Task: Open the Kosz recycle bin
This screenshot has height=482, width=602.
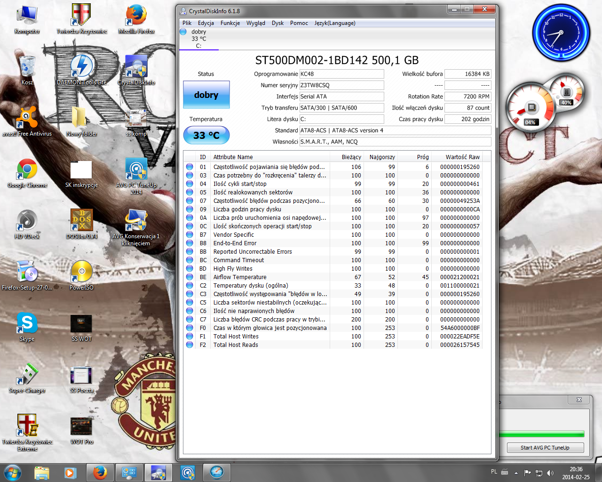Action: click(27, 71)
